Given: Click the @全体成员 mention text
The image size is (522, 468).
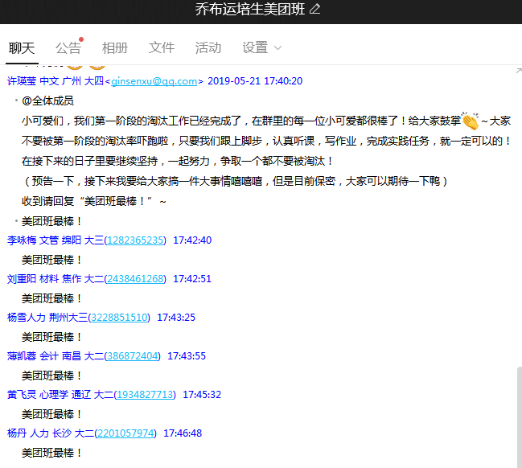Looking at the screenshot, I should click(x=47, y=101).
